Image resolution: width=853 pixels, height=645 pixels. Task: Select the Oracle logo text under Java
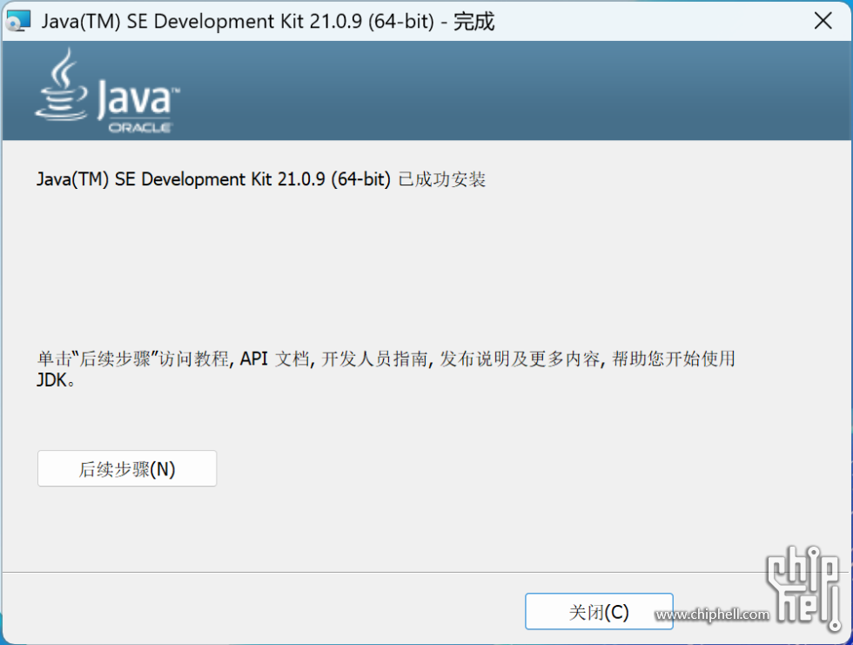141,126
